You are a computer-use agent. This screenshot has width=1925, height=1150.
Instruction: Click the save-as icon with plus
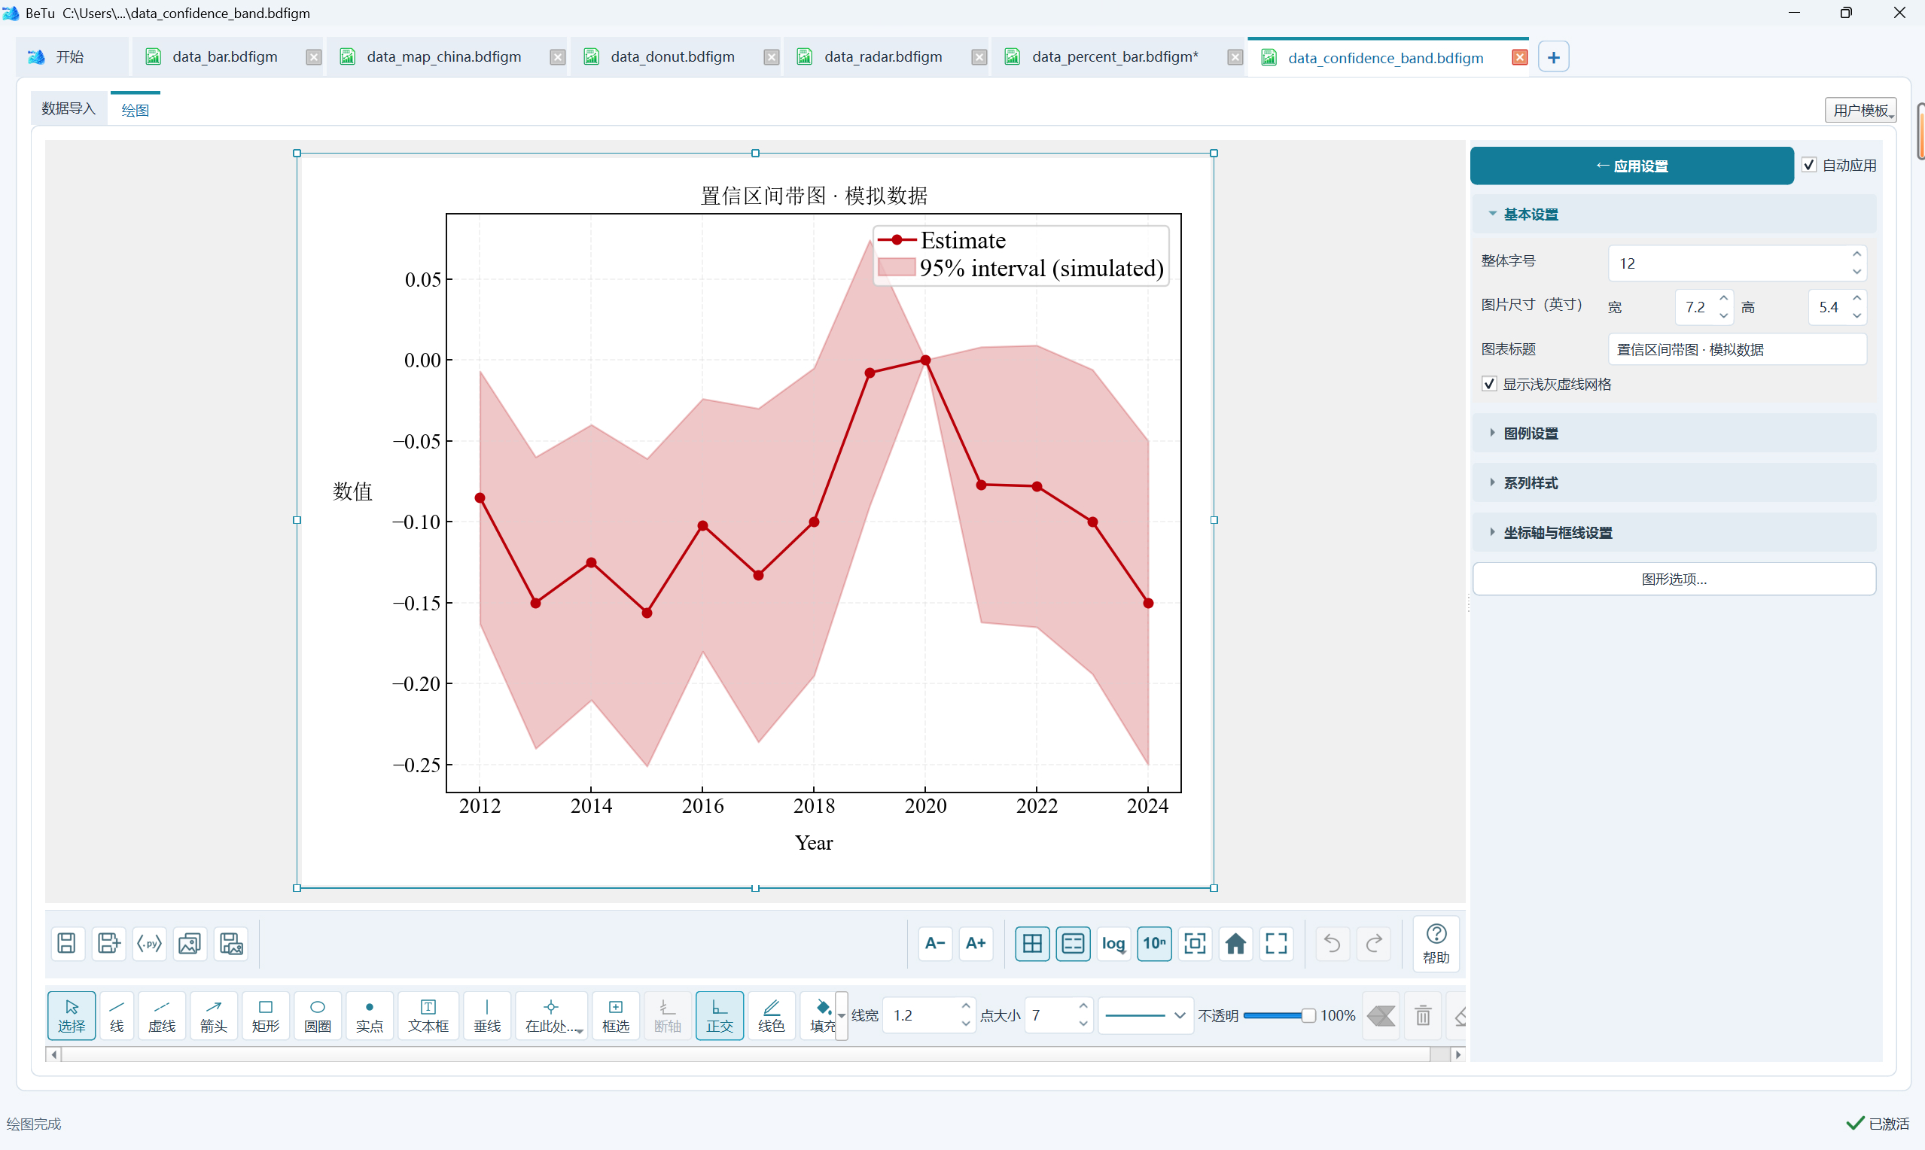[108, 943]
